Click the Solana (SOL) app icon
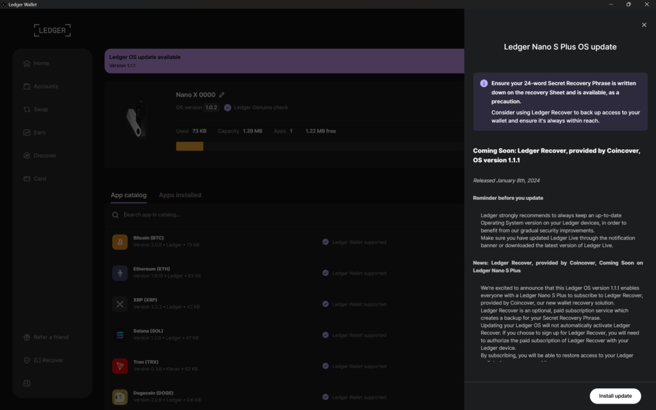Screen dimensions: 656x410 (x=120, y=335)
